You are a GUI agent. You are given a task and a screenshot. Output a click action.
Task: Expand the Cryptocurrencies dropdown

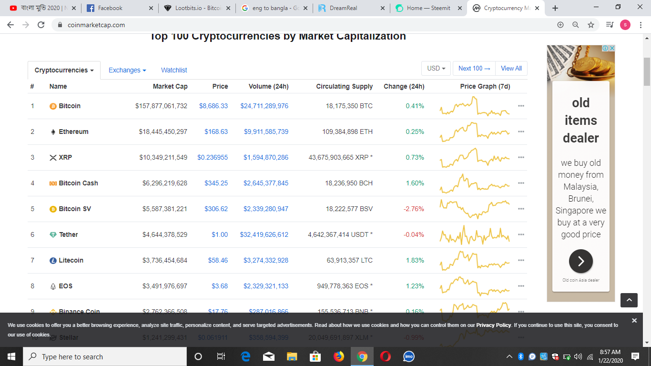pos(63,70)
